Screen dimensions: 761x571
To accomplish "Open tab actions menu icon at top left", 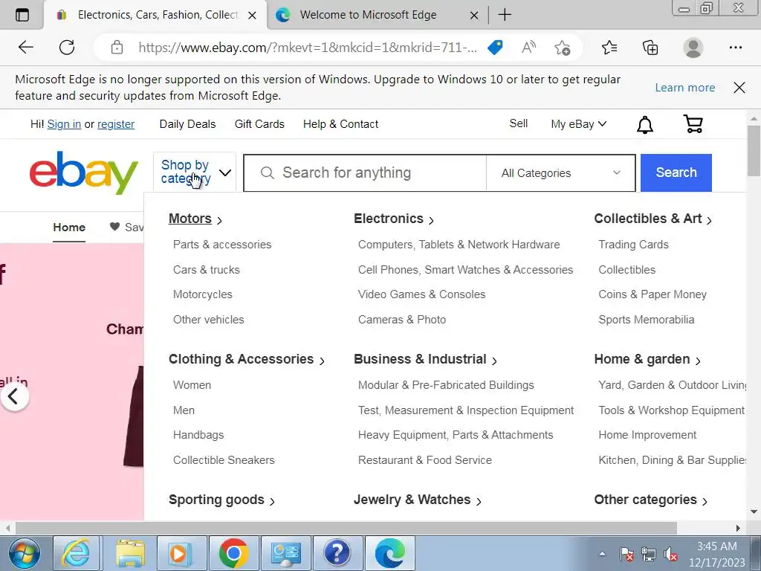I will pos(22,15).
